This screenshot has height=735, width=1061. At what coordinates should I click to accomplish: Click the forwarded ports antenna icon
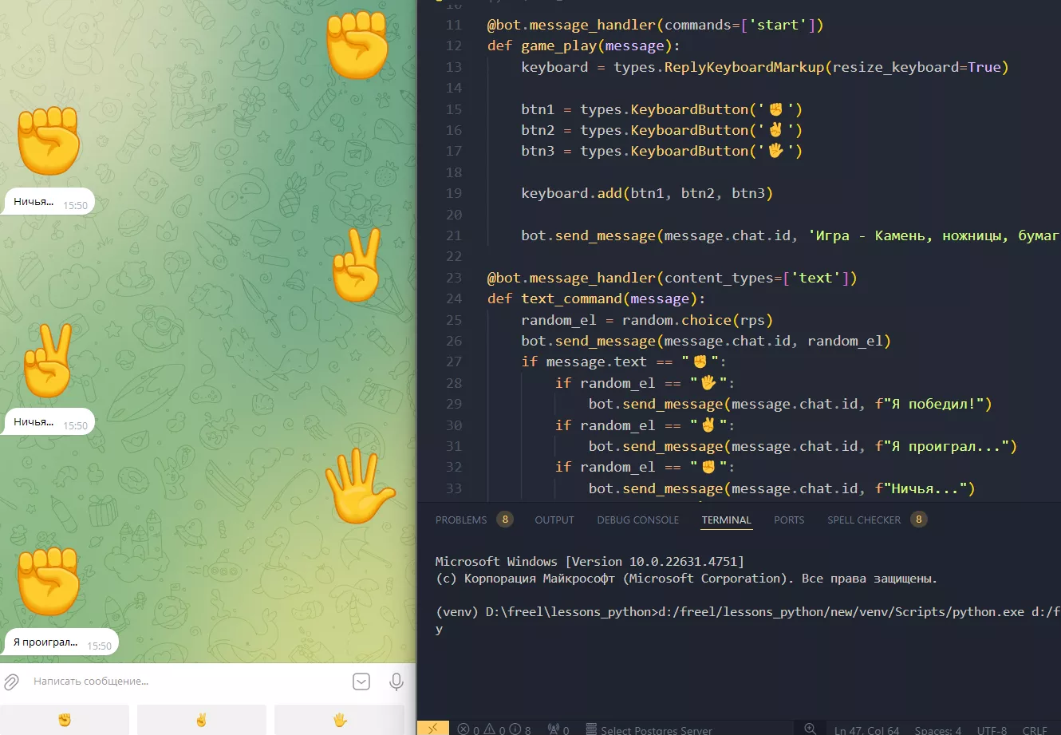pyautogui.click(x=558, y=729)
